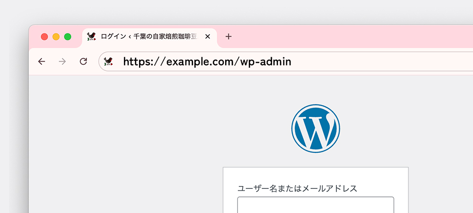Image resolution: width=473 pixels, height=213 pixels.
Task: Click the WordPress logo
Action: [315, 129]
